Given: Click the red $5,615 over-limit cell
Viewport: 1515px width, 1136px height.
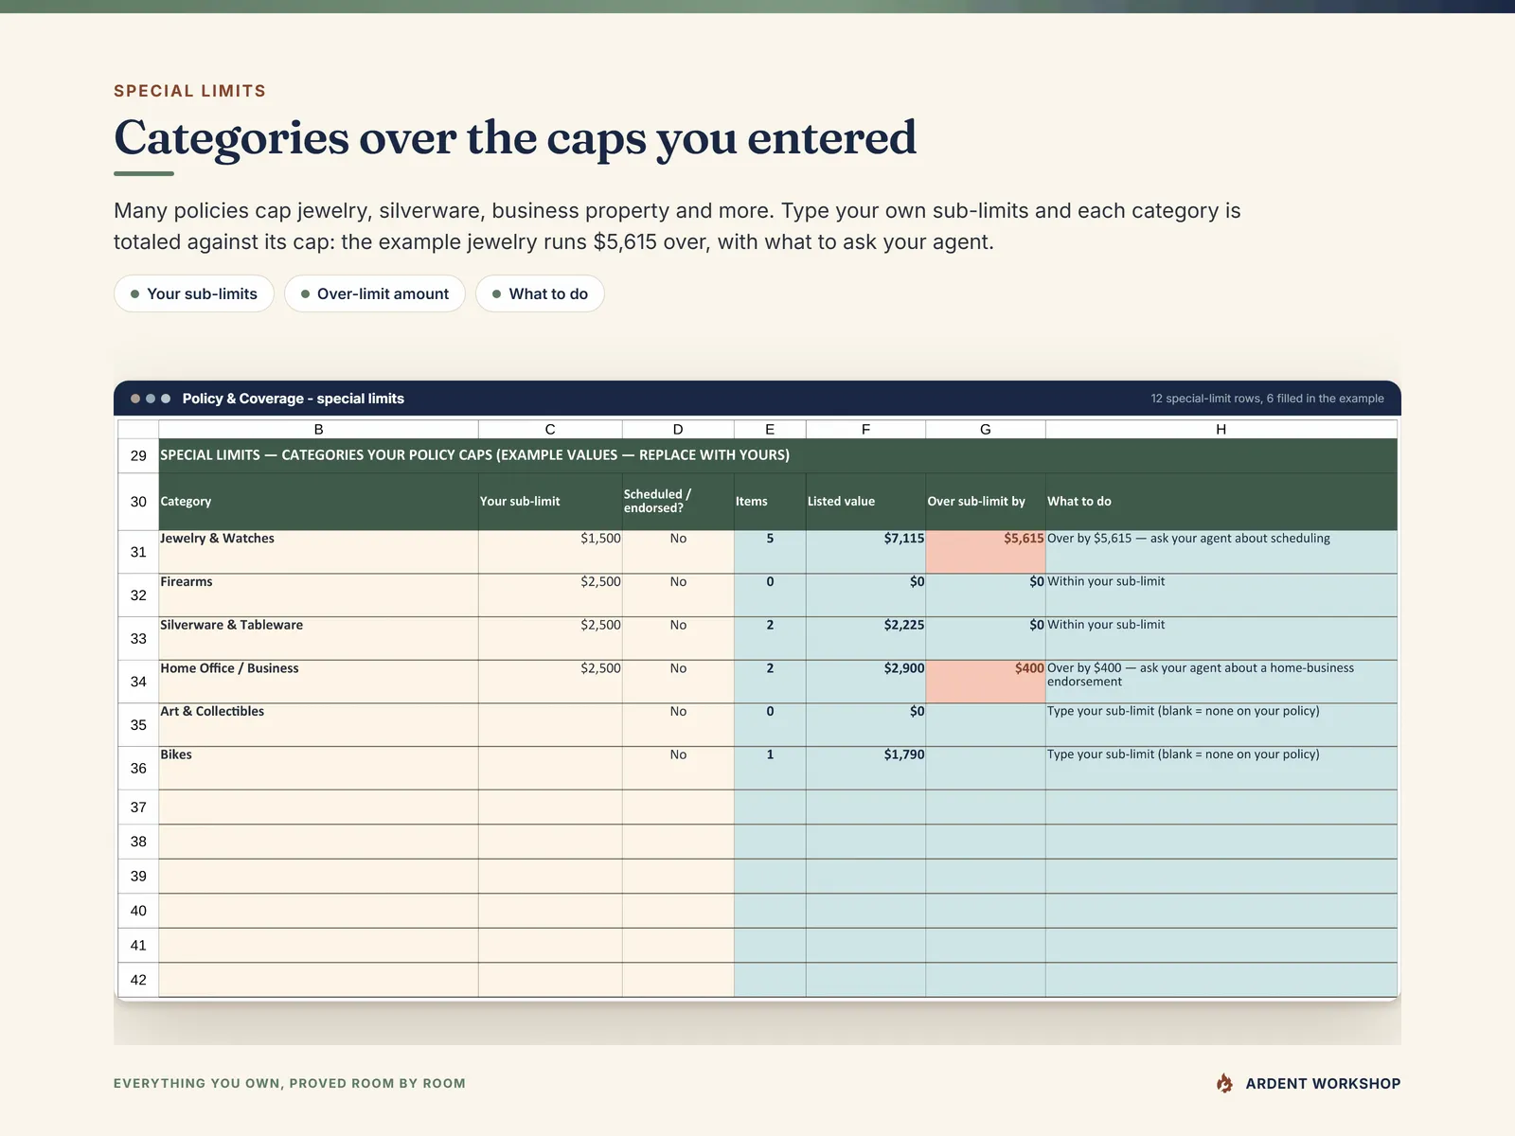Looking at the screenshot, I should click(986, 552).
